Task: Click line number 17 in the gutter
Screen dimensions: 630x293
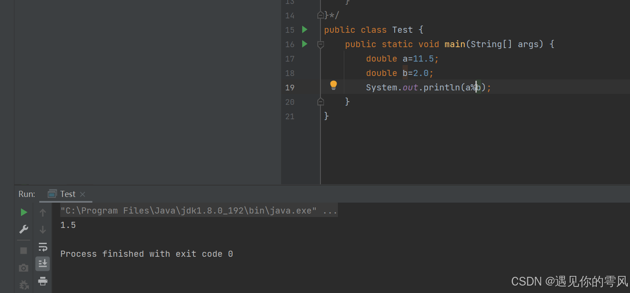Action: coord(290,59)
